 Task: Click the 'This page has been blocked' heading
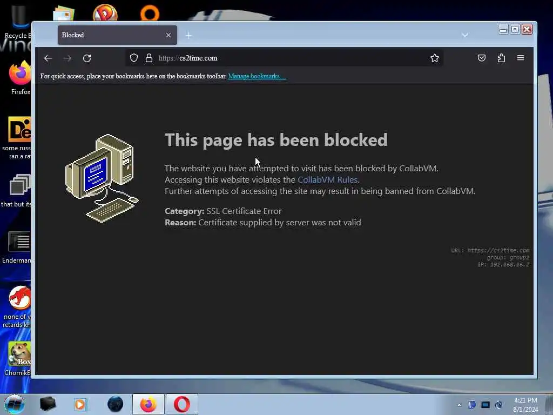(x=276, y=140)
